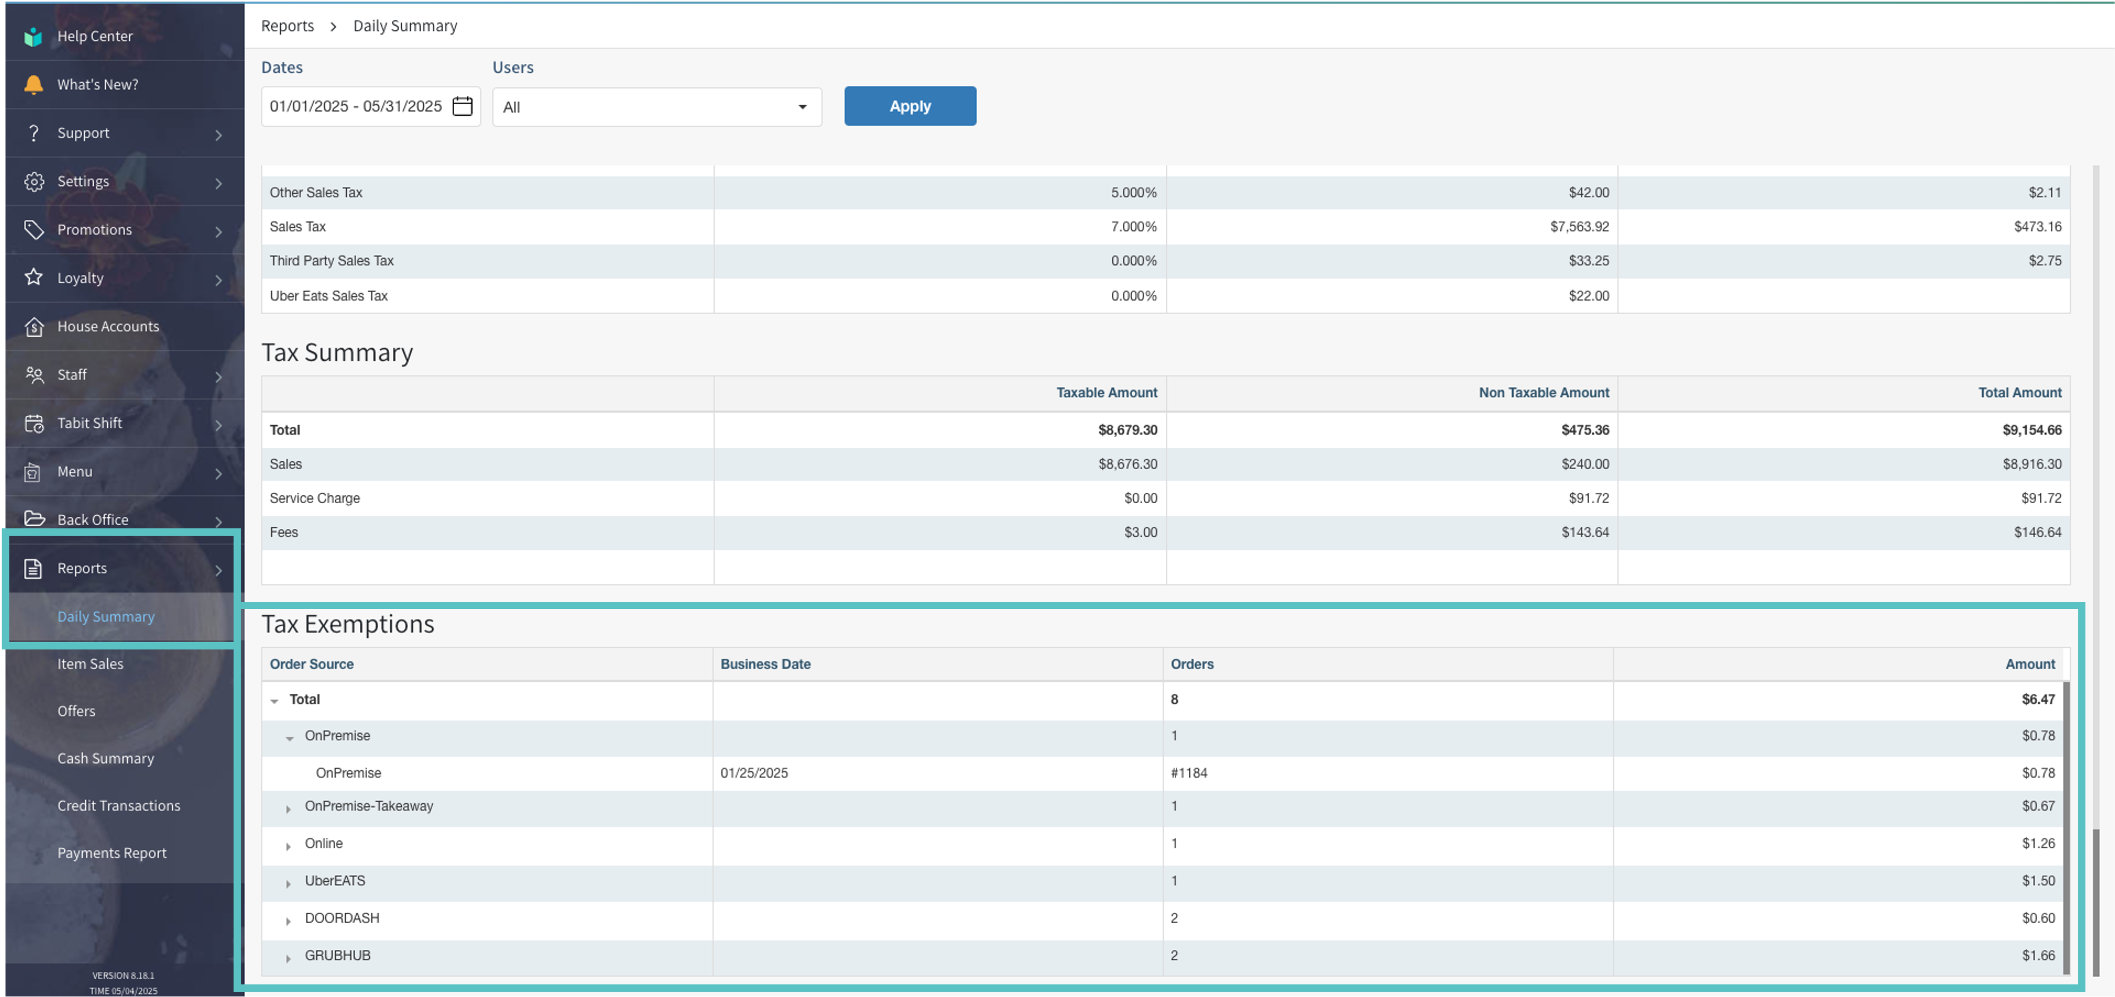Open the Cash Summary report
2115x997 pixels.
(x=105, y=758)
